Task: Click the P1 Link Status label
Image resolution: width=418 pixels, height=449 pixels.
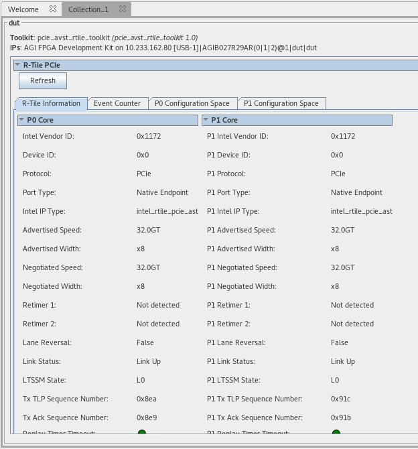Action: coord(230,361)
